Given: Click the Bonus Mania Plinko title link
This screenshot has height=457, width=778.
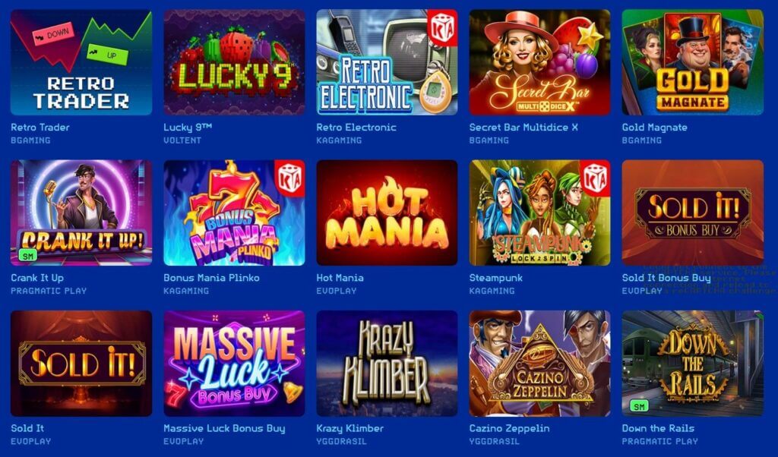Looking at the screenshot, I should 211,278.
